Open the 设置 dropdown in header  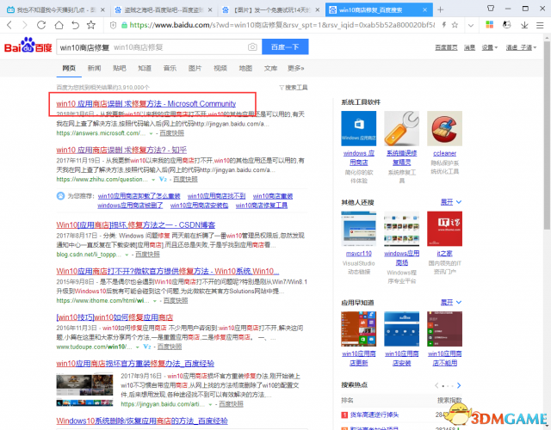(490, 47)
